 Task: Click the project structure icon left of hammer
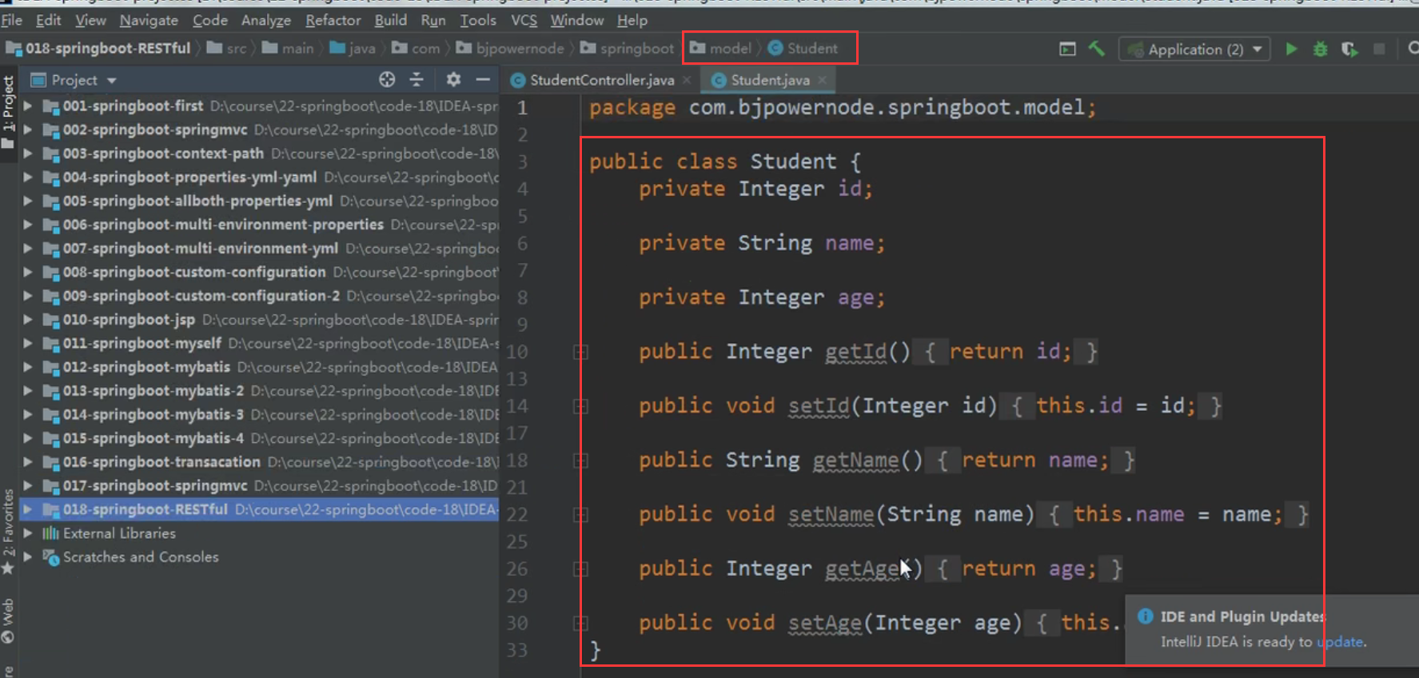coord(1067,49)
